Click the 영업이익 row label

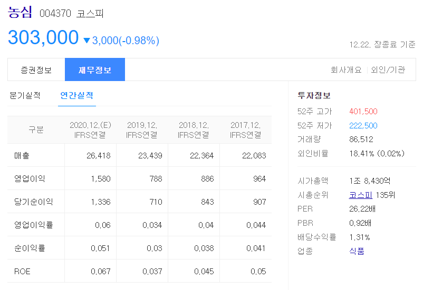tap(30, 178)
